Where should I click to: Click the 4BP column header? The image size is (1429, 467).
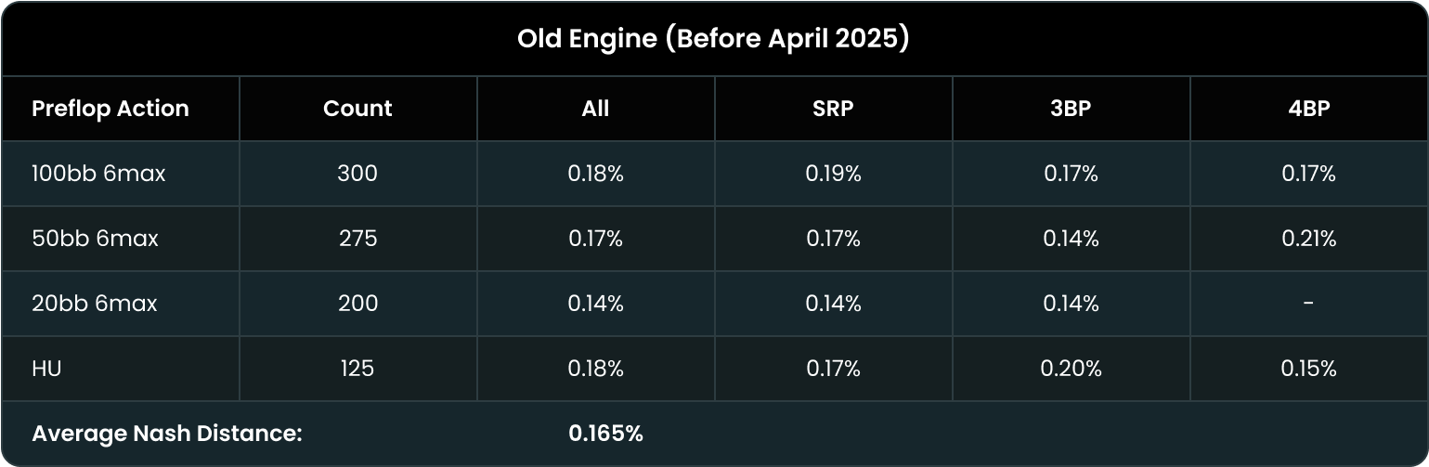[x=1308, y=109]
